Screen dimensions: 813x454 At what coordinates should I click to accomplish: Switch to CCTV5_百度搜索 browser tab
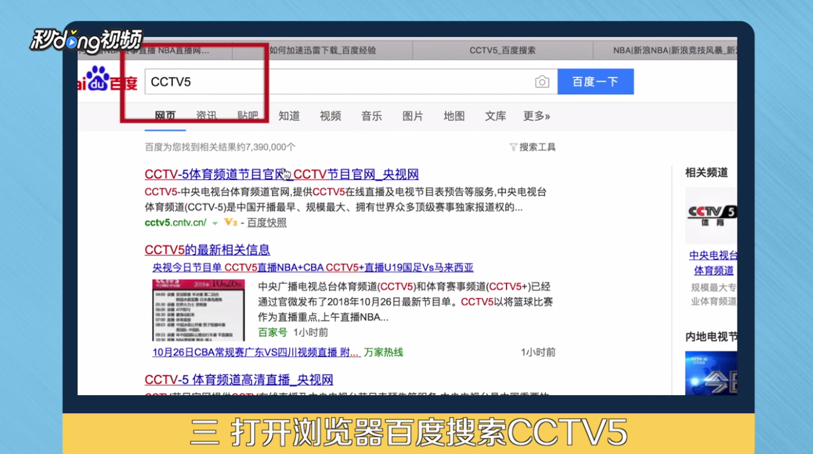click(x=502, y=50)
